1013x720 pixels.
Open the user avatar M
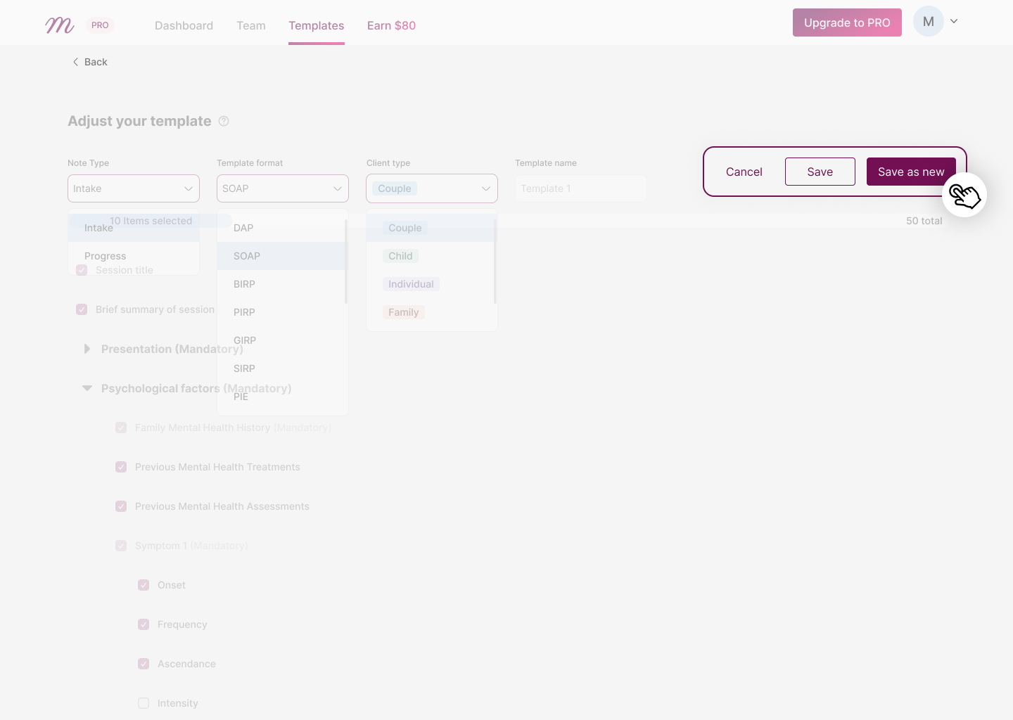pos(929,22)
